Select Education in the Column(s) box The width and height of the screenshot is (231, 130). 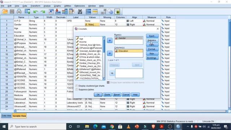[x=128, y=51]
